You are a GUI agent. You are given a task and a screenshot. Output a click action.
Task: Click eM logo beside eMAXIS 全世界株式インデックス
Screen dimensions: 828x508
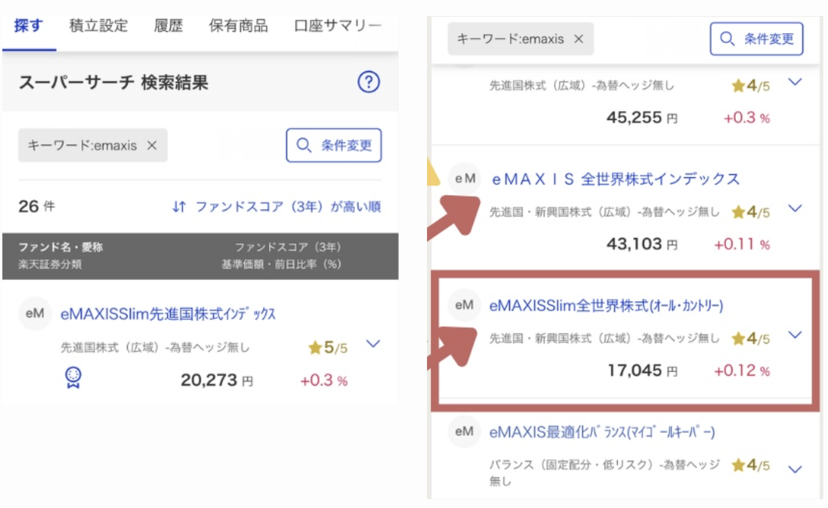[x=465, y=178]
